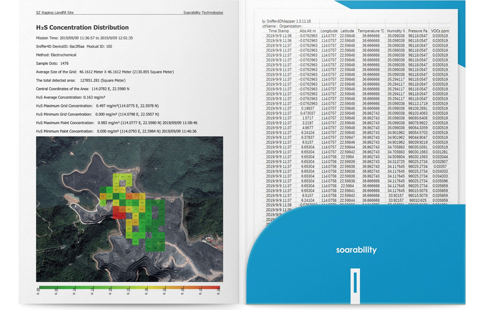Click the altitude value '4.8677'
Screen dimensions: 485x310
(x=308, y=128)
